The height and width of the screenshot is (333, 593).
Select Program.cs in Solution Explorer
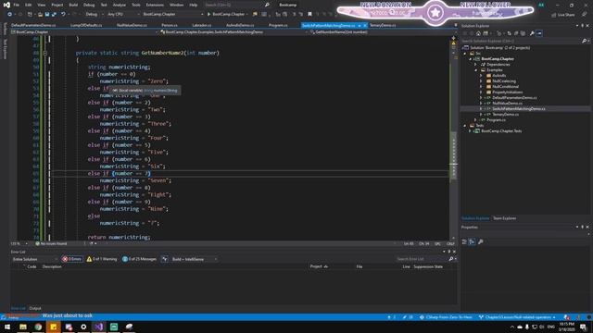coord(496,120)
